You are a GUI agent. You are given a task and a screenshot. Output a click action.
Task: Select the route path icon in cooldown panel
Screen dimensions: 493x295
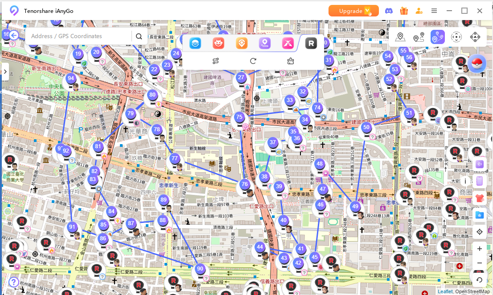pyautogui.click(x=216, y=61)
